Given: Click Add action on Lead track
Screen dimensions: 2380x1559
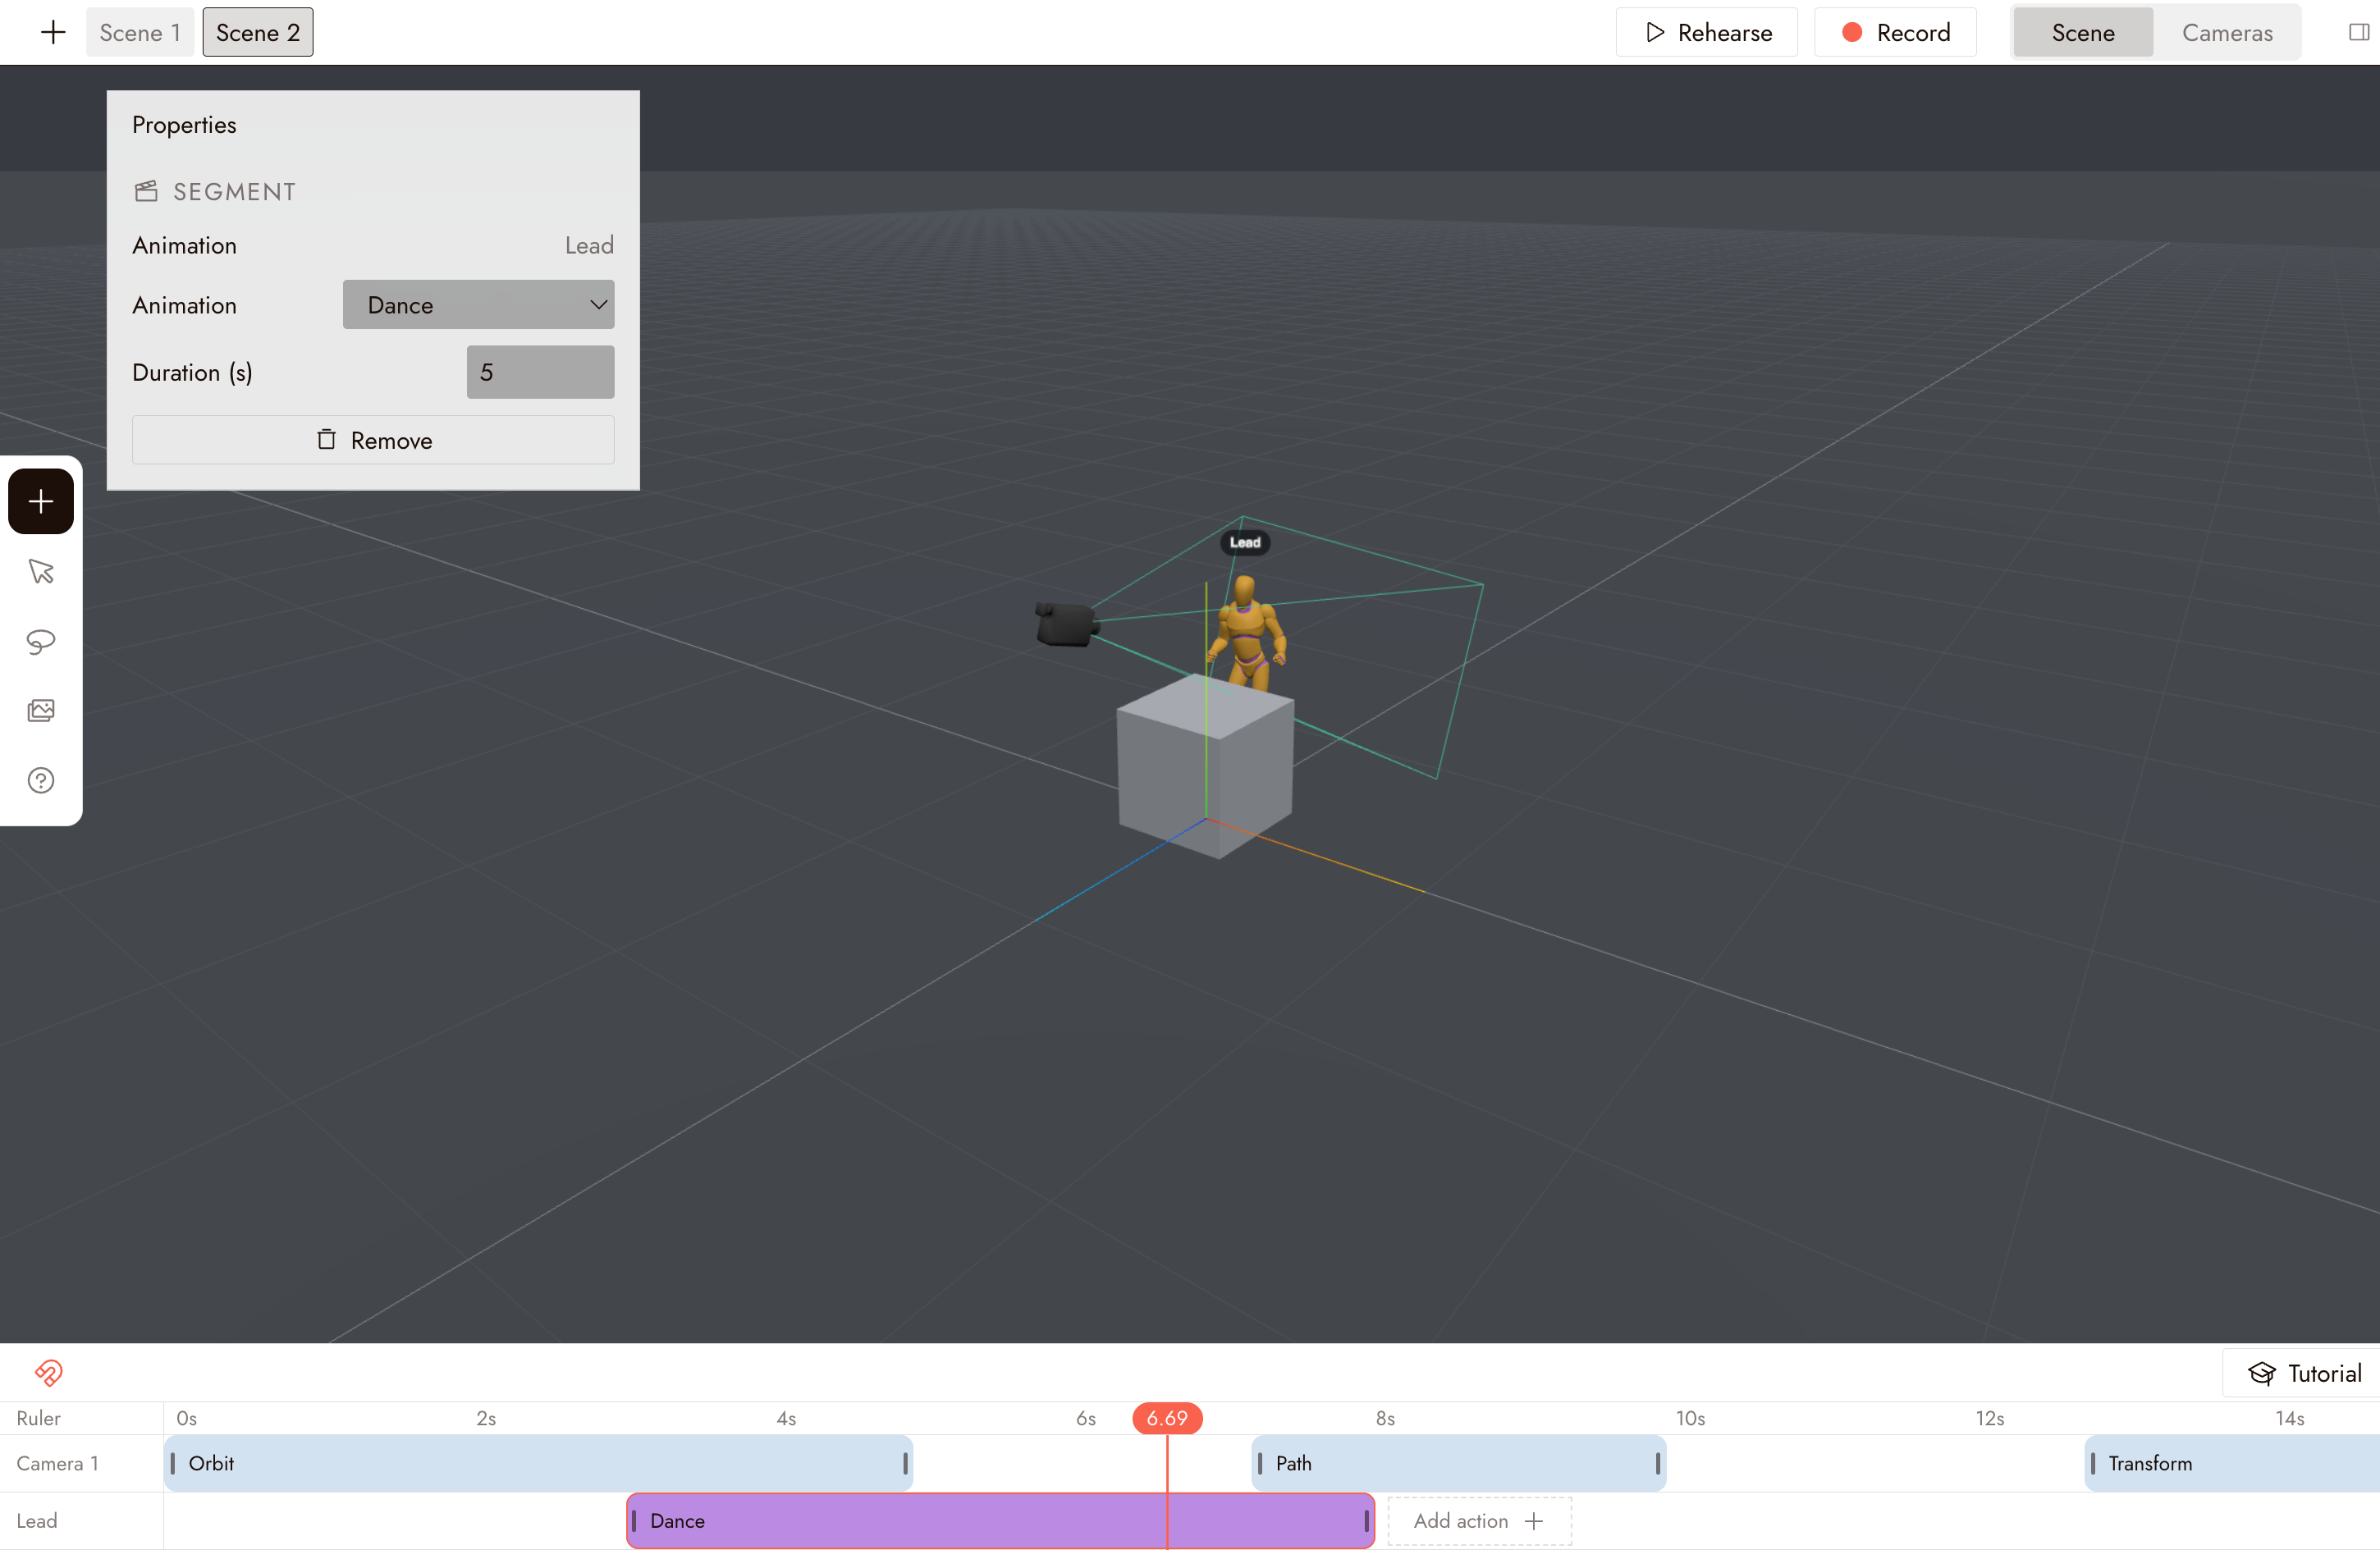Looking at the screenshot, I should pos(1479,1521).
